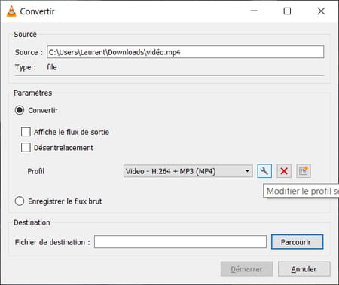339x285 pixels.
Task: Click the 'Paramètres' group heading
Action: coord(33,93)
